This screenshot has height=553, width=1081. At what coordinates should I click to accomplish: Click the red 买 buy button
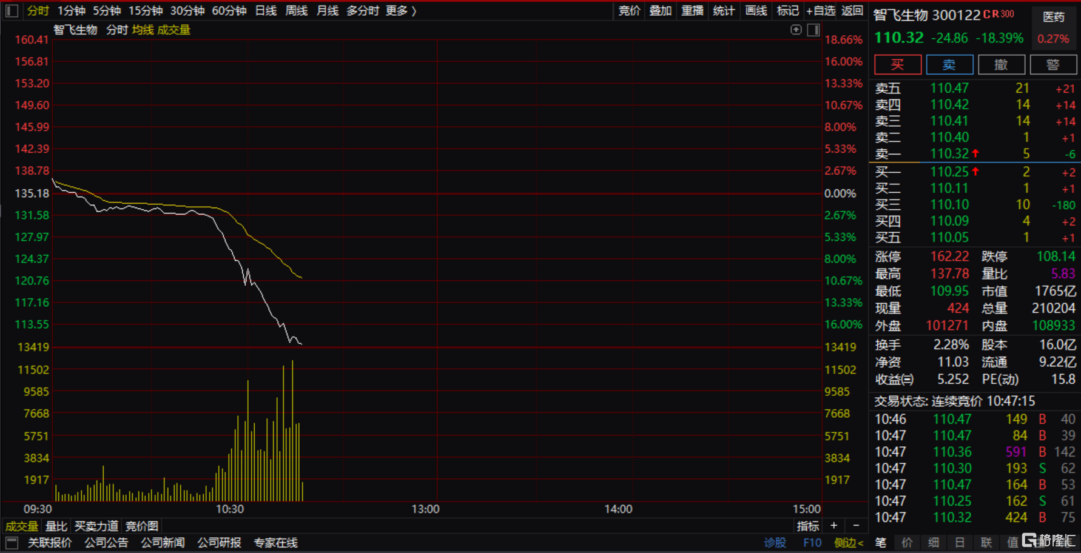pos(898,64)
